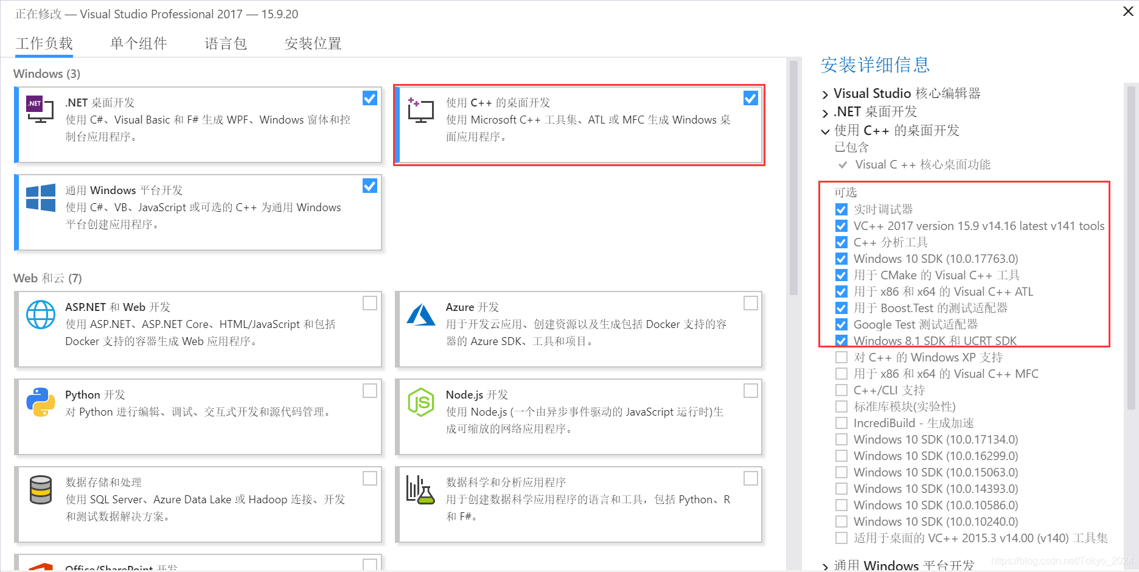Close the installer window with X

[1128, 12]
